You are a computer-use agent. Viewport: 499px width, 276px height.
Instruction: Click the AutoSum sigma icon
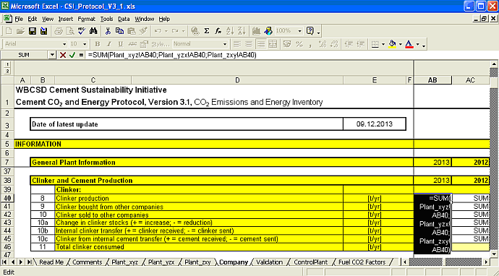(207, 31)
